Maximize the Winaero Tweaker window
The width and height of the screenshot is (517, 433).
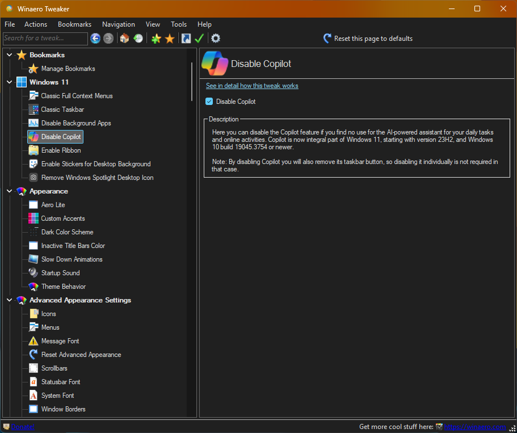477,9
